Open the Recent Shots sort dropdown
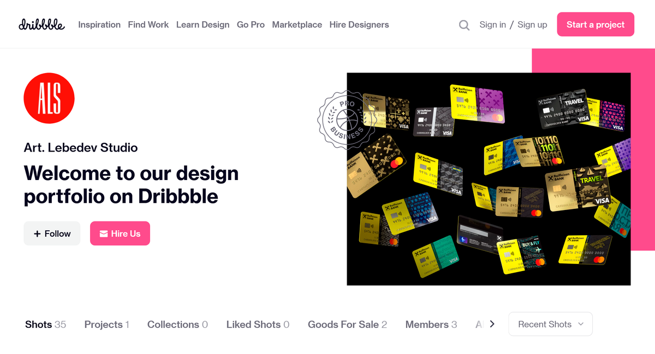 (550, 324)
